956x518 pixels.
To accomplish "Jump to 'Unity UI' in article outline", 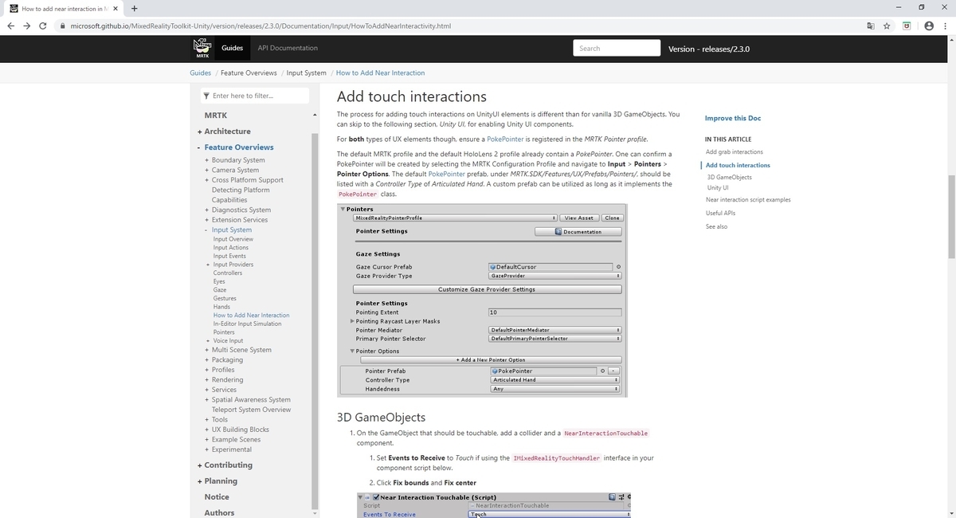I will pyautogui.click(x=718, y=188).
